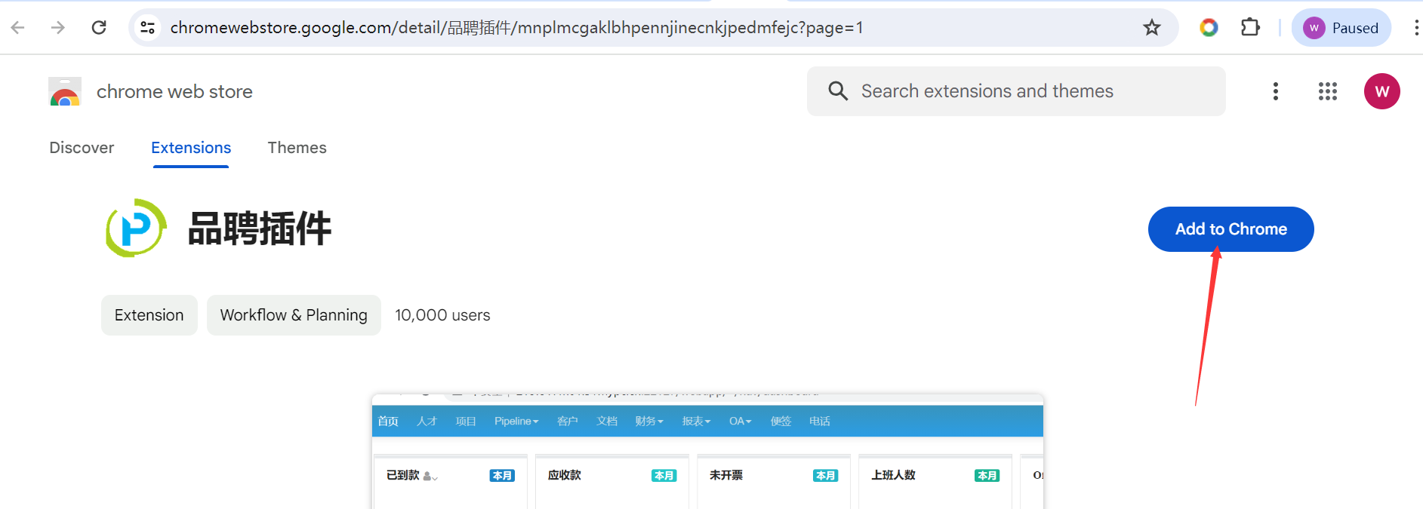Open the Extensions puzzle piece menu

[x=1250, y=28]
